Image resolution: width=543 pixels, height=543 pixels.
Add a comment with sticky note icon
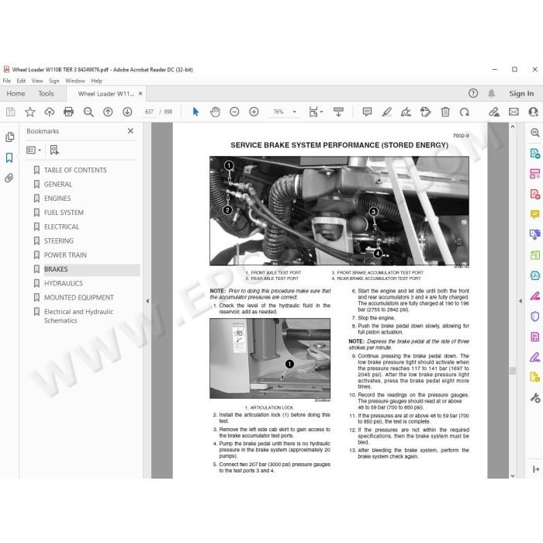[367, 112]
